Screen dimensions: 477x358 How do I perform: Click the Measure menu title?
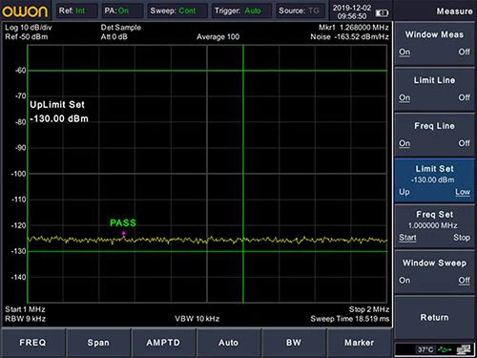(x=454, y=11)
